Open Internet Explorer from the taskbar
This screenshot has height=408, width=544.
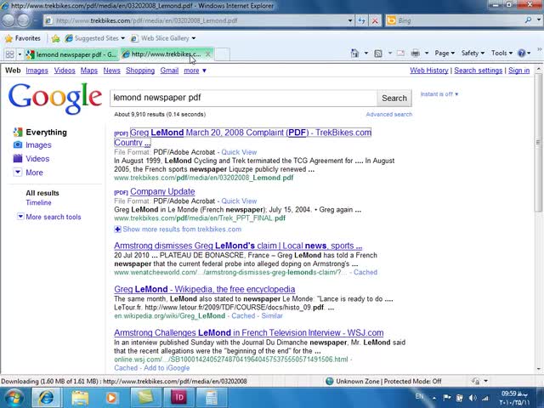pos(45,398)
